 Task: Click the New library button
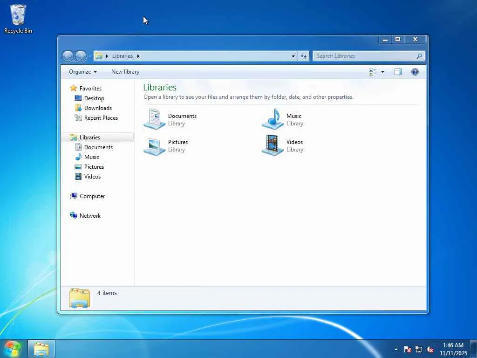pyautogui.click(x=125, y=72)
